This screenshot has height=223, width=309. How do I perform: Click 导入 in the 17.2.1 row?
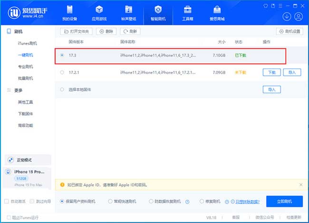[292, 73]
